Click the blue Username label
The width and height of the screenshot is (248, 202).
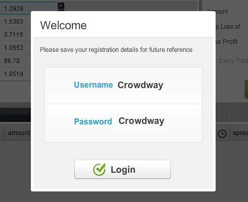coord(93,85)
